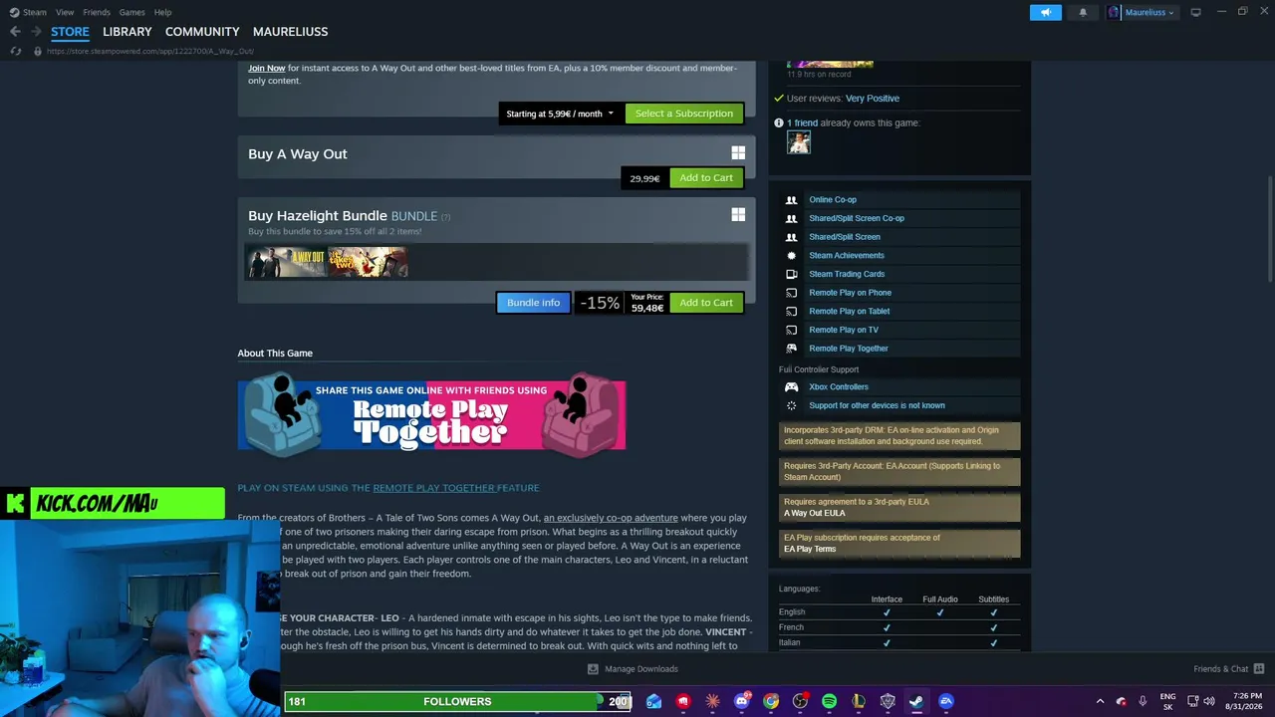
Task: Click Select a Subscription button
Action: (x=684, y=114)
